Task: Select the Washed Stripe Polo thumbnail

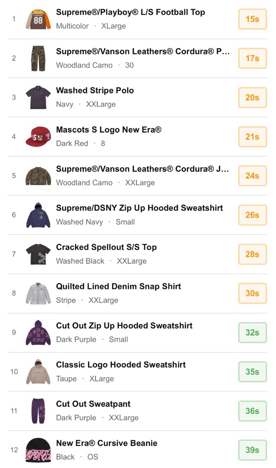Action: (x=38, y=97)
